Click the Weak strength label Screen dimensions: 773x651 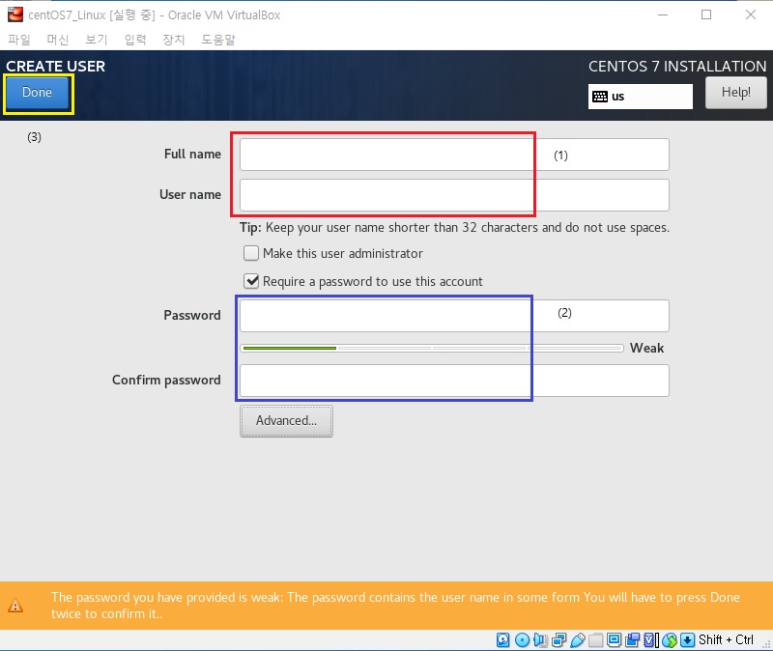(x=646, y=348)
